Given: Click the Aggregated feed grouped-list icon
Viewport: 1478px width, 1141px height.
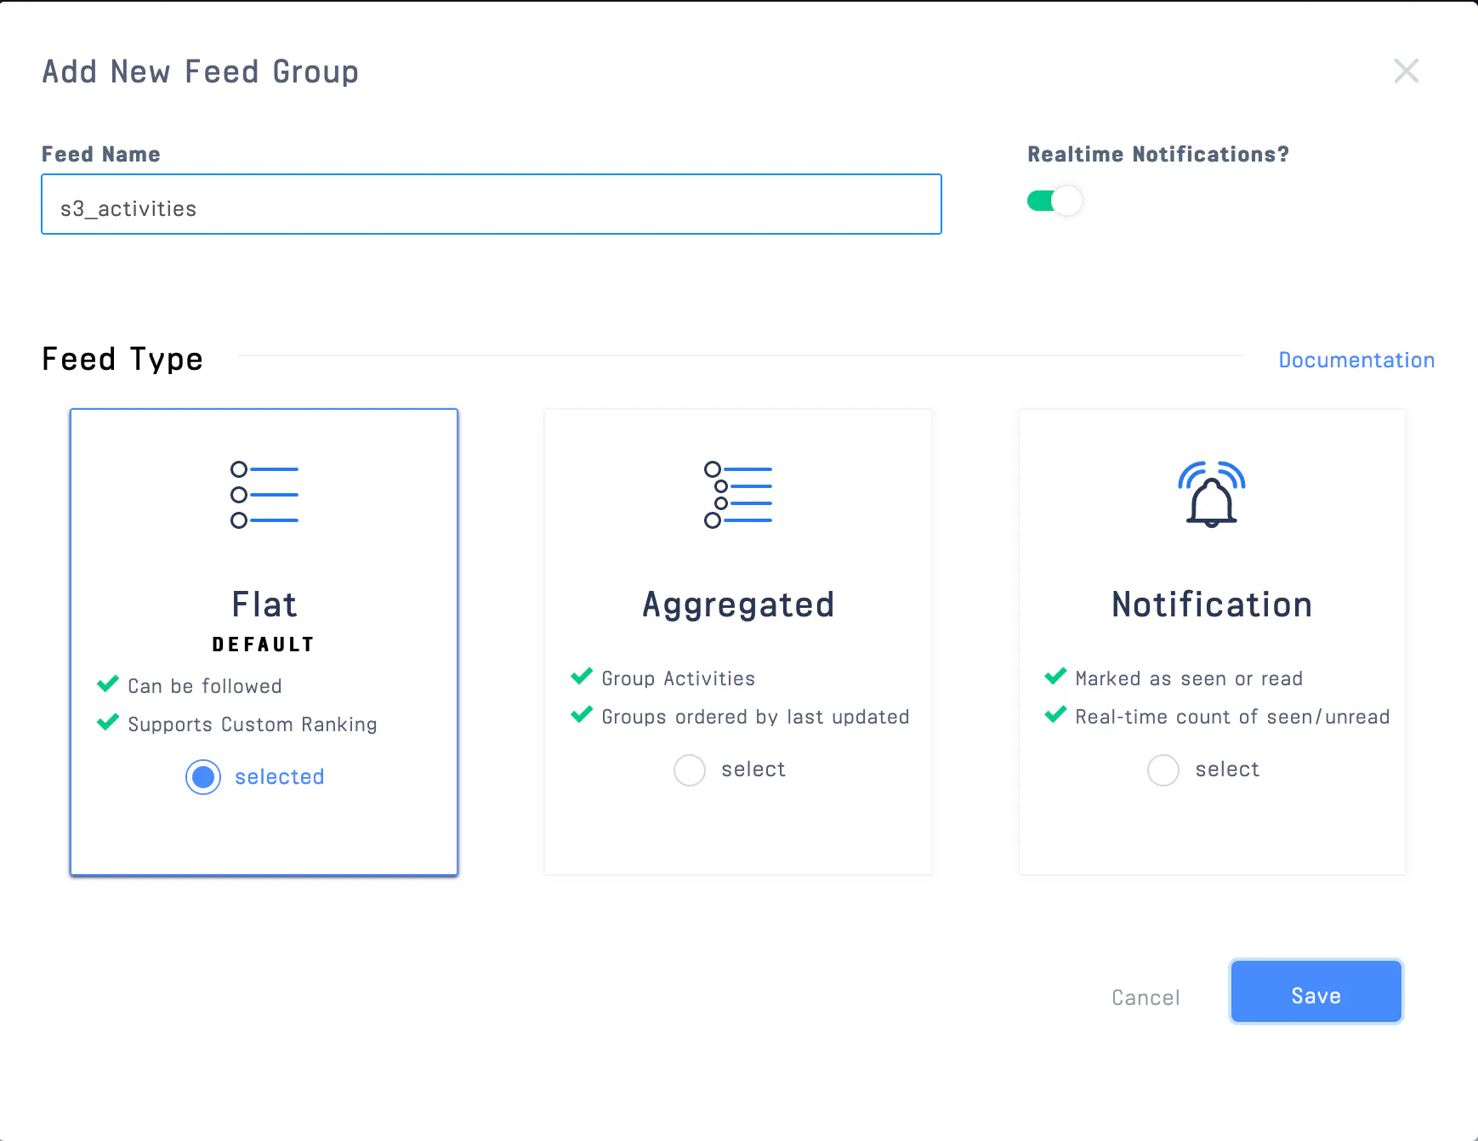Looking at the screenshot, I should pyautogui.click(x=738, y=495).
